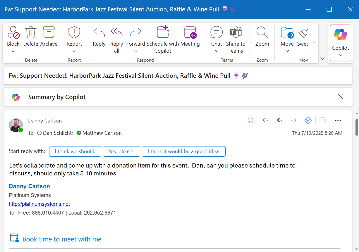Viewport: 359px width, 252px height.
Task: Click recipient Matthew Carlson
Action: click(x=102, y=133)
